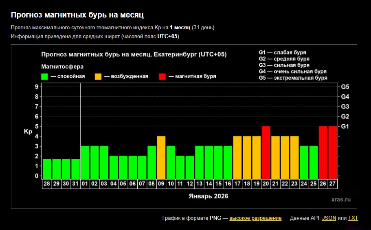Click the red "магнитная буря" legend swatch

point(162,76)
